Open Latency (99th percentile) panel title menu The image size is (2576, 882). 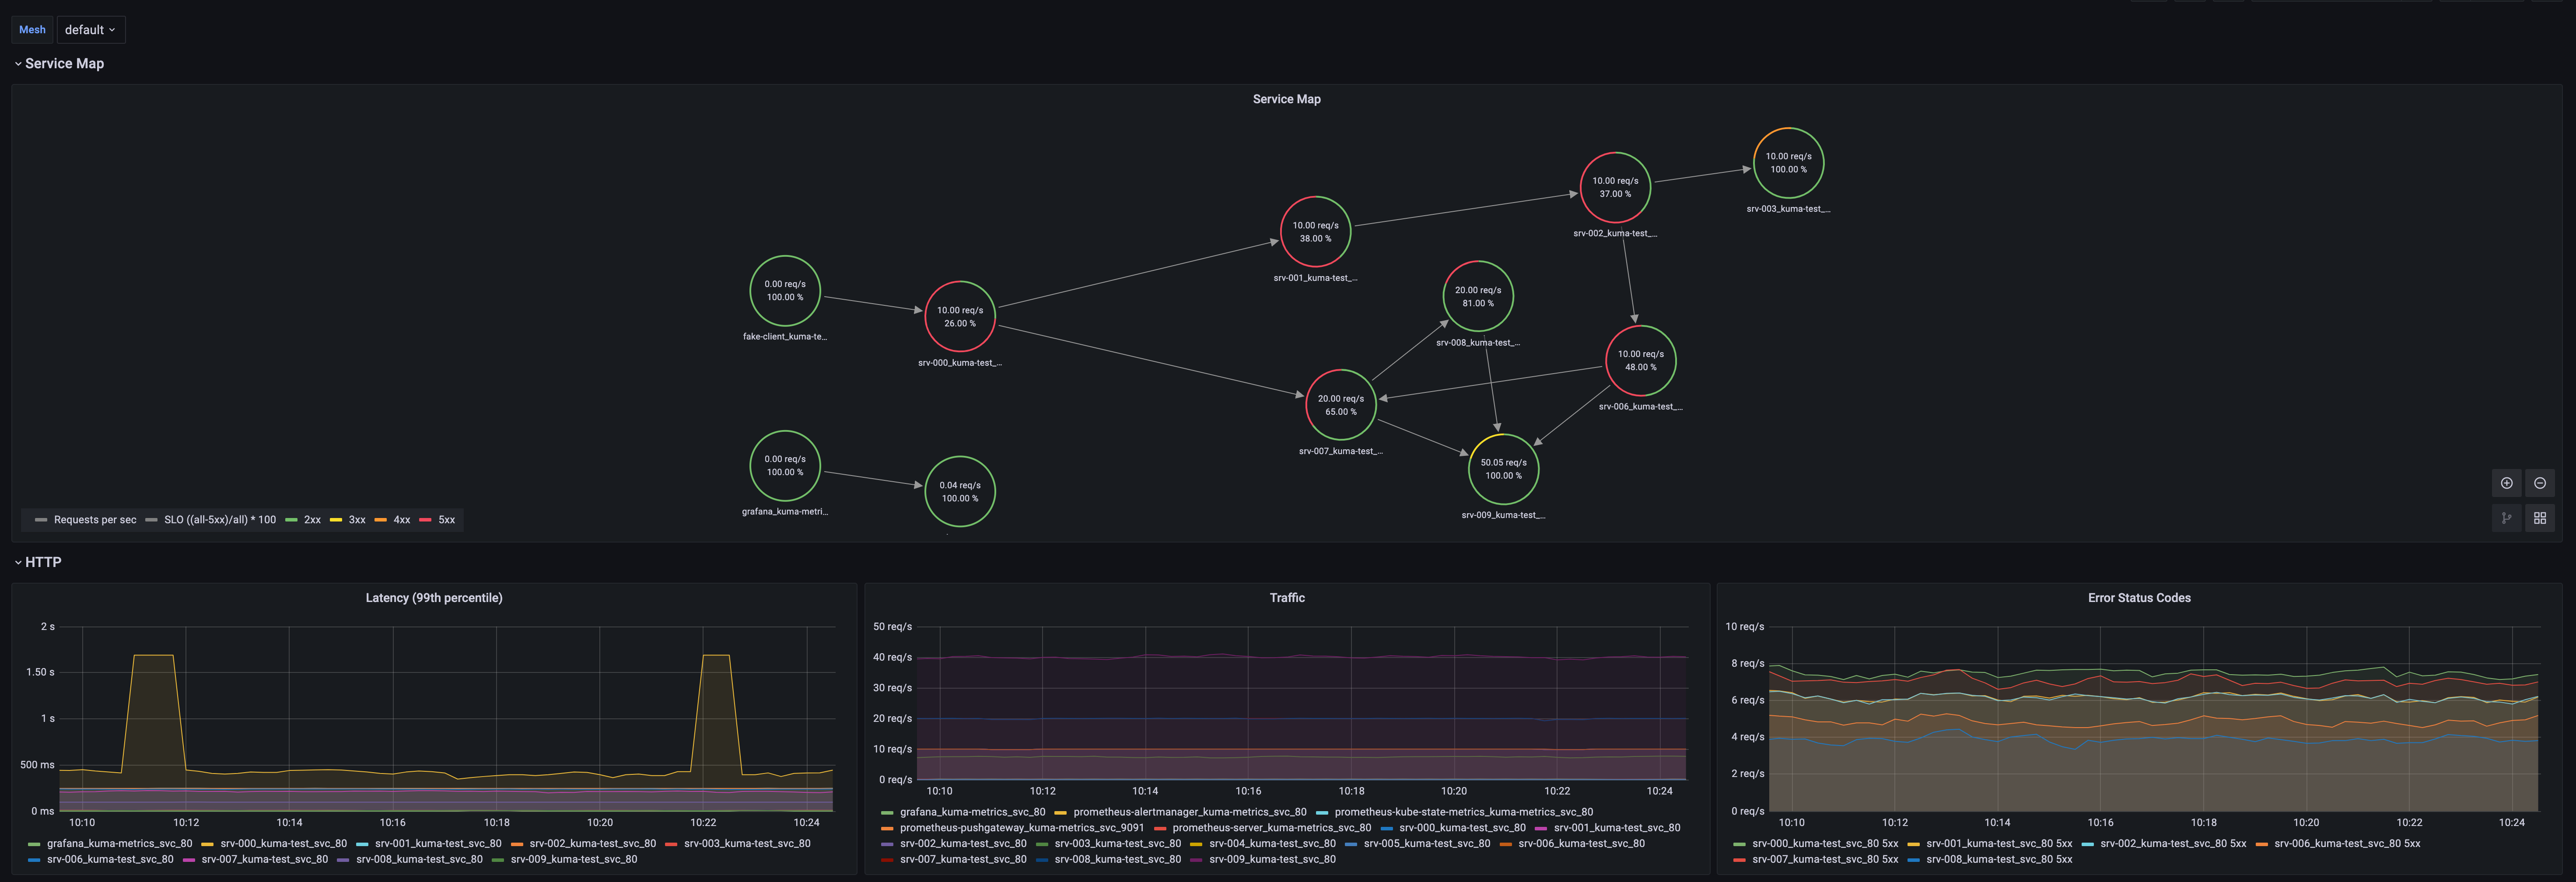click(433, 598)
